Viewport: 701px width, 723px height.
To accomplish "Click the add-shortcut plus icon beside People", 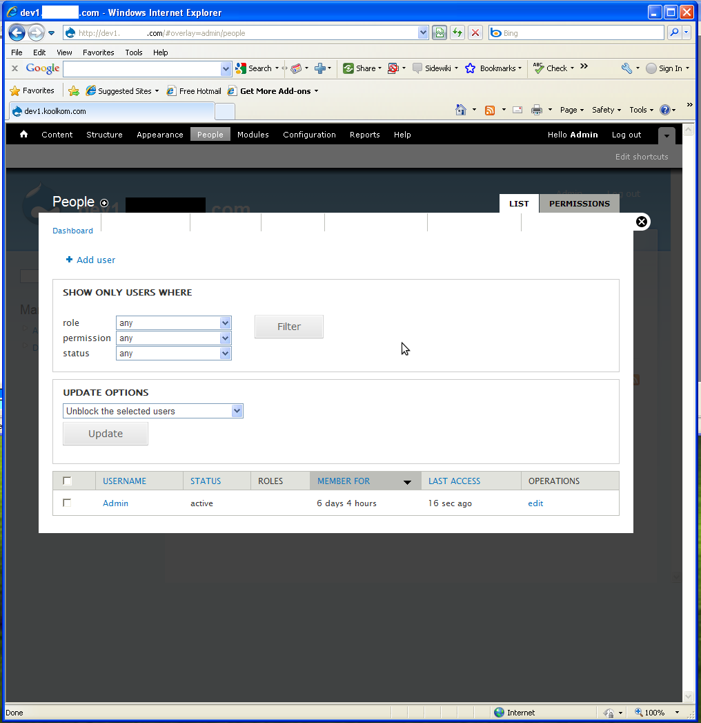I will [104, 203].
